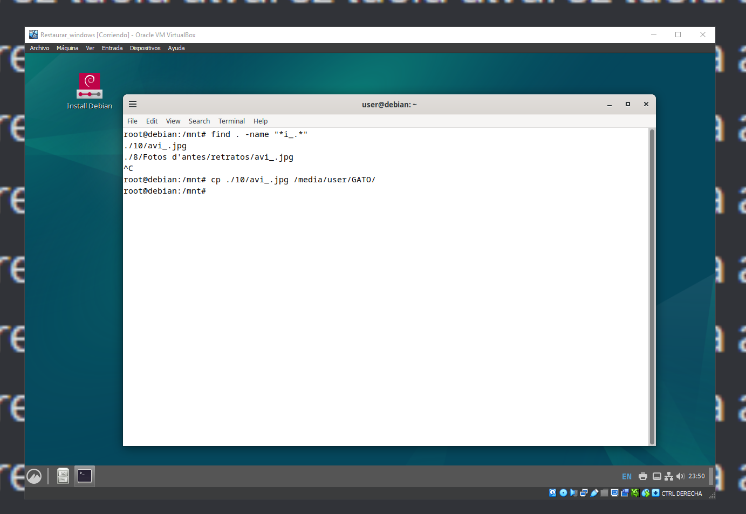Viewport: 746px width, 514px height.
Task: Open the VirtualBox Máquina menu
Action: point(67,48)
